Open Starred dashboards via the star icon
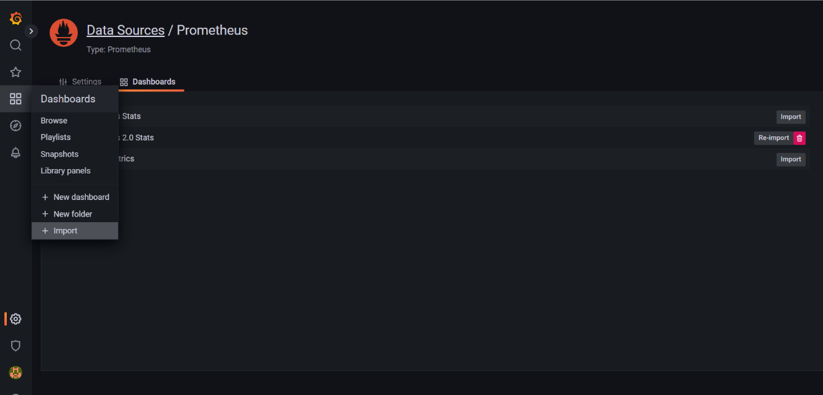The height and width of the screenshot is (395, 823). point(15,72)
